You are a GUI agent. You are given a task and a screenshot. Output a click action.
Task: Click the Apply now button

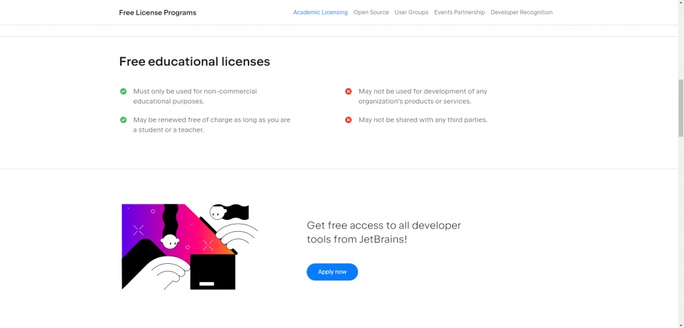332,272
